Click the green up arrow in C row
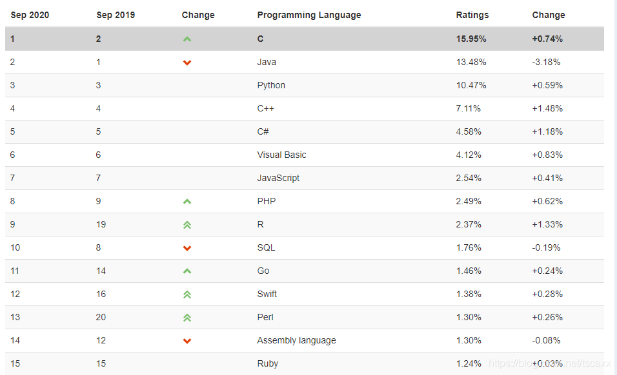 click(187, 39)
